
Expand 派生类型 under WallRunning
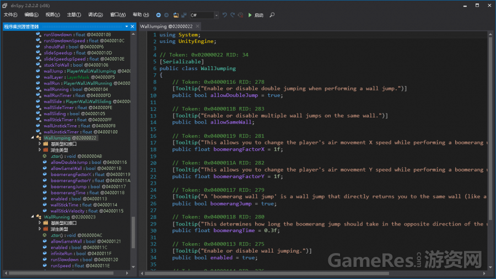(40, 229)
